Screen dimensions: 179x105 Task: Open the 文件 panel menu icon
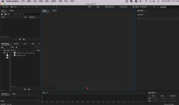[6, 11]
